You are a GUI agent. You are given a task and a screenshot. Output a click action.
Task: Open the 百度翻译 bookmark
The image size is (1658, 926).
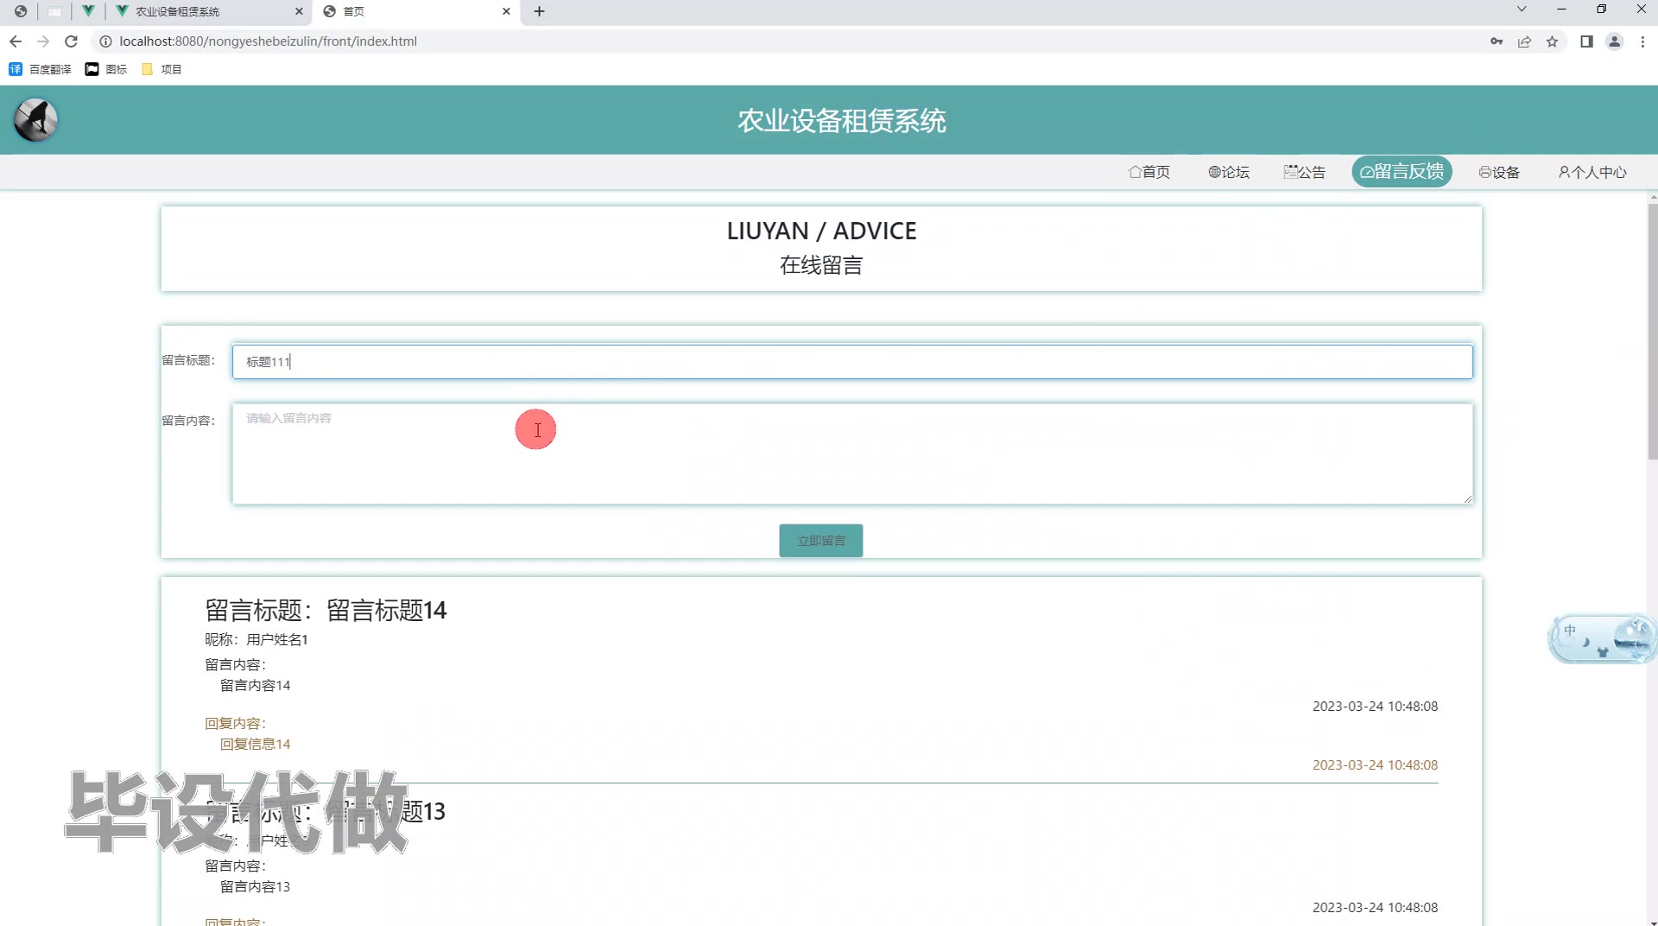(x=41, y=69)
